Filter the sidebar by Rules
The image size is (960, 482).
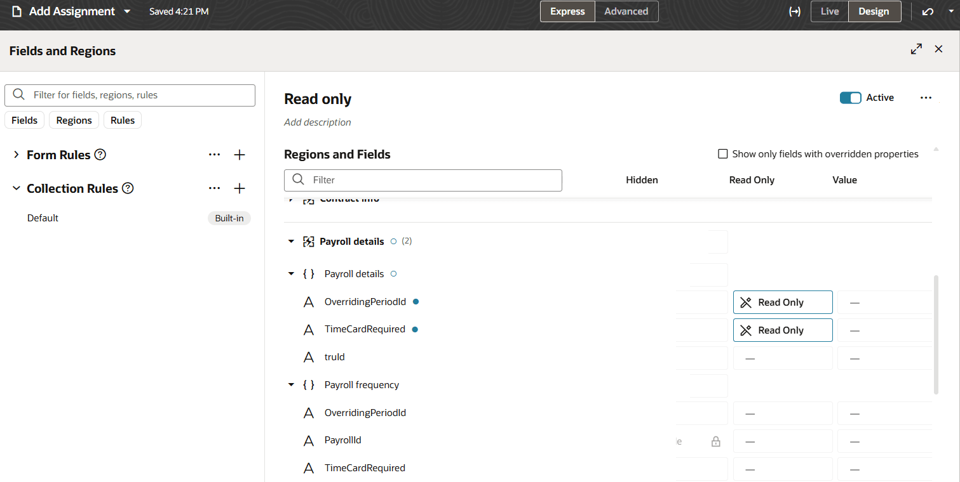pyautogui.click(x=122, y=120)
